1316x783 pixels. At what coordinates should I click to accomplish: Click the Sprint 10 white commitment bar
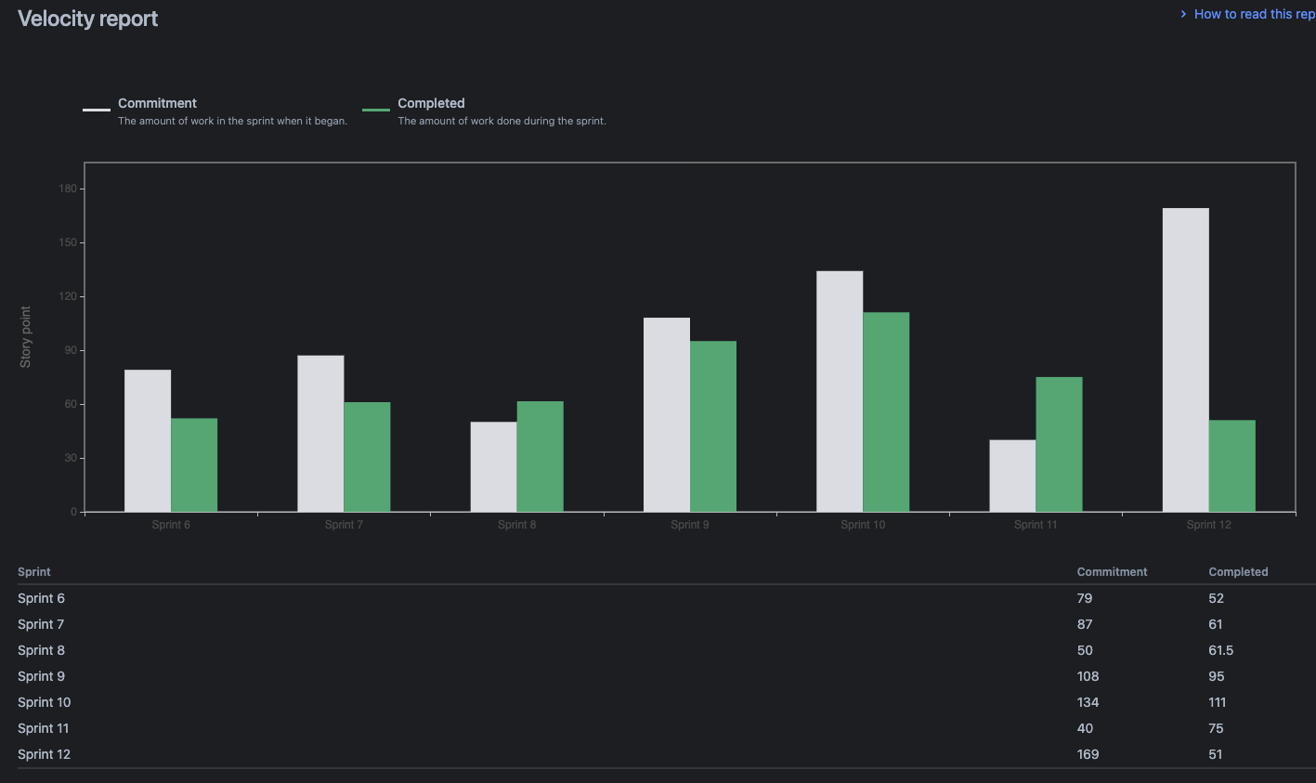[840, 391]
